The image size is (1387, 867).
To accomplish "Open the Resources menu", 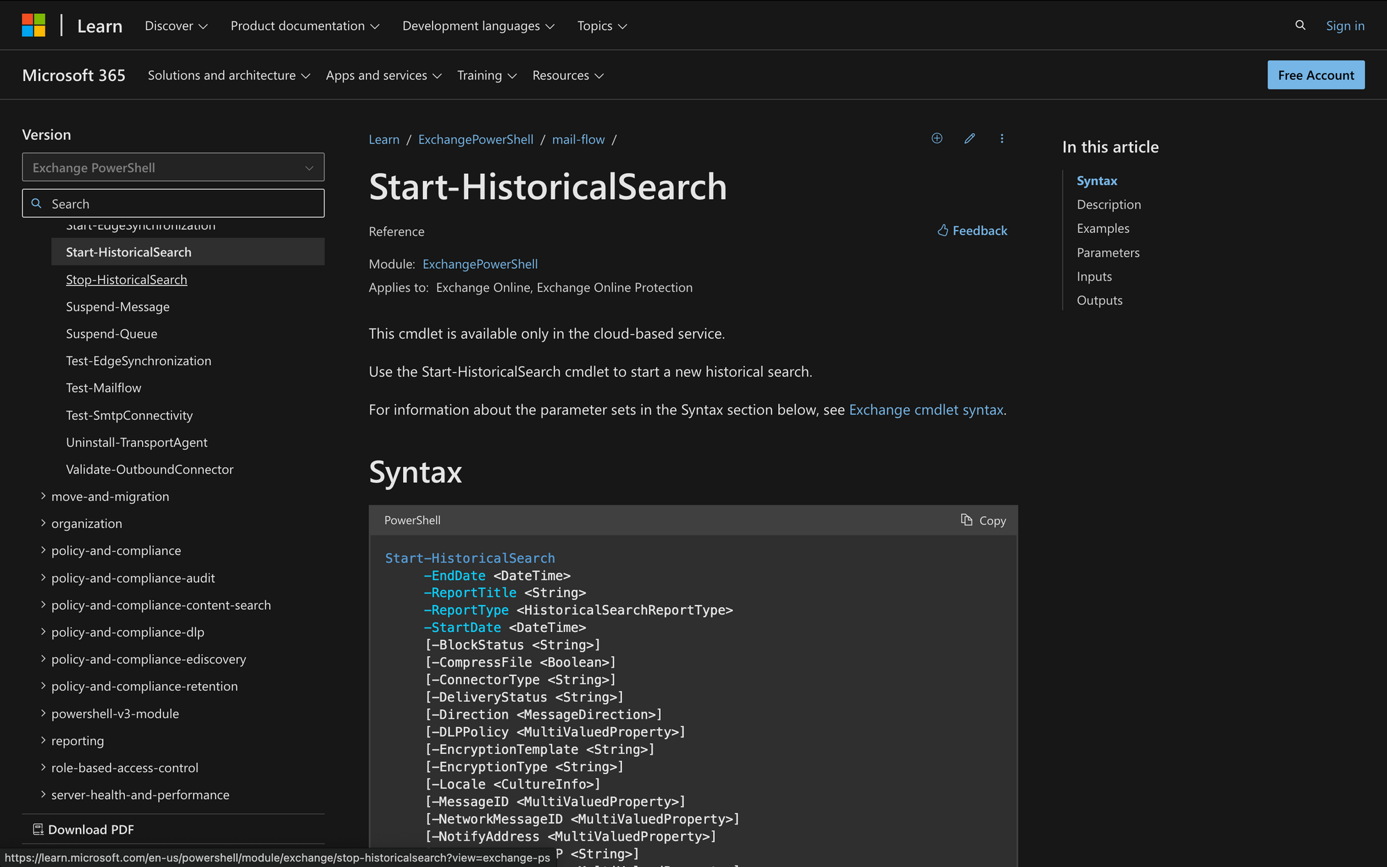I will coord(568,75).
